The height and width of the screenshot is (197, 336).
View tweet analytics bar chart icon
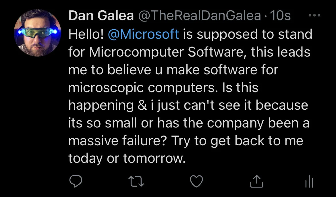[x=309, y=181]
